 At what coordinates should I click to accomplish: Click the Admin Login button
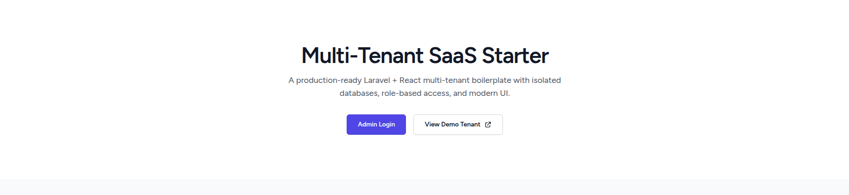(376, 125)
